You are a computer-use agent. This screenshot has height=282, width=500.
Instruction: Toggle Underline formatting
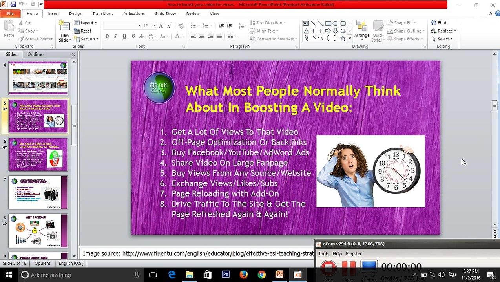pyautogui.click(x=124, y=36)
